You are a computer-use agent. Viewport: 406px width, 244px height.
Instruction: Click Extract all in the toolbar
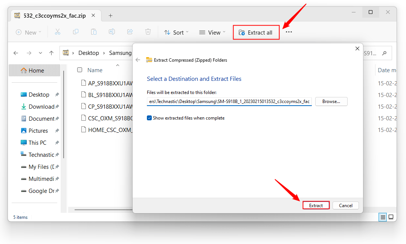pos(256,32)
